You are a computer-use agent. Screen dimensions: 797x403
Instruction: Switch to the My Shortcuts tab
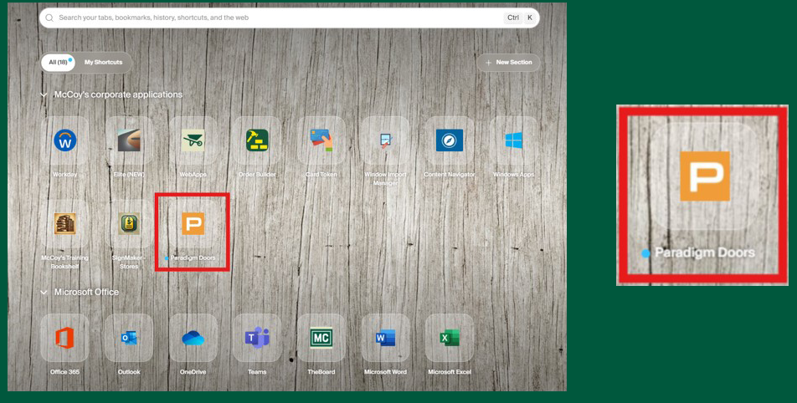pyautogui.click(x=103, y=63)
